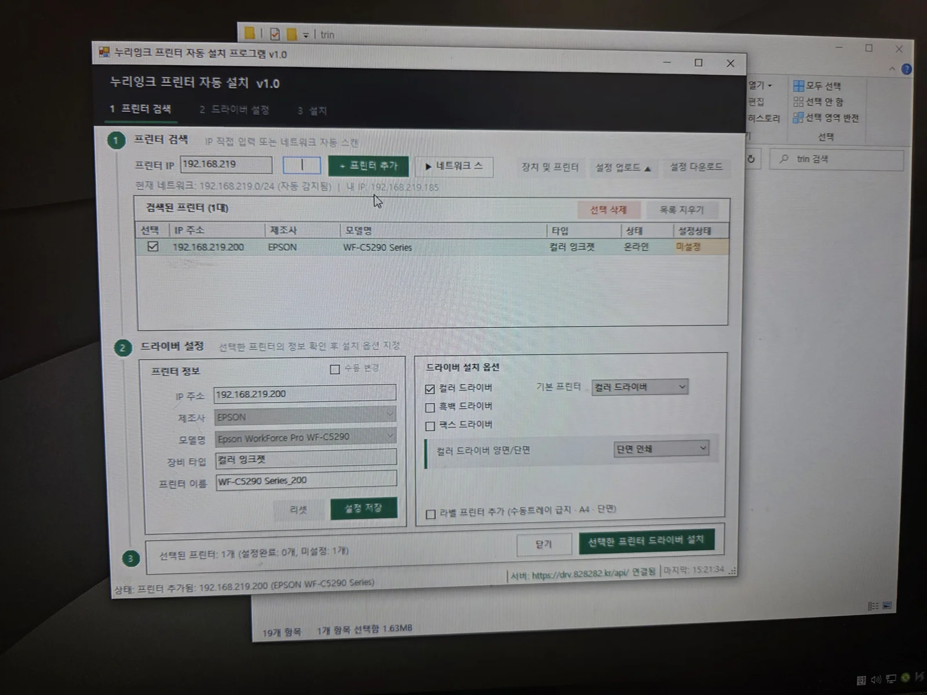927x695 pixels.
Task: Click the 모델명 column header
Action: 443,231
